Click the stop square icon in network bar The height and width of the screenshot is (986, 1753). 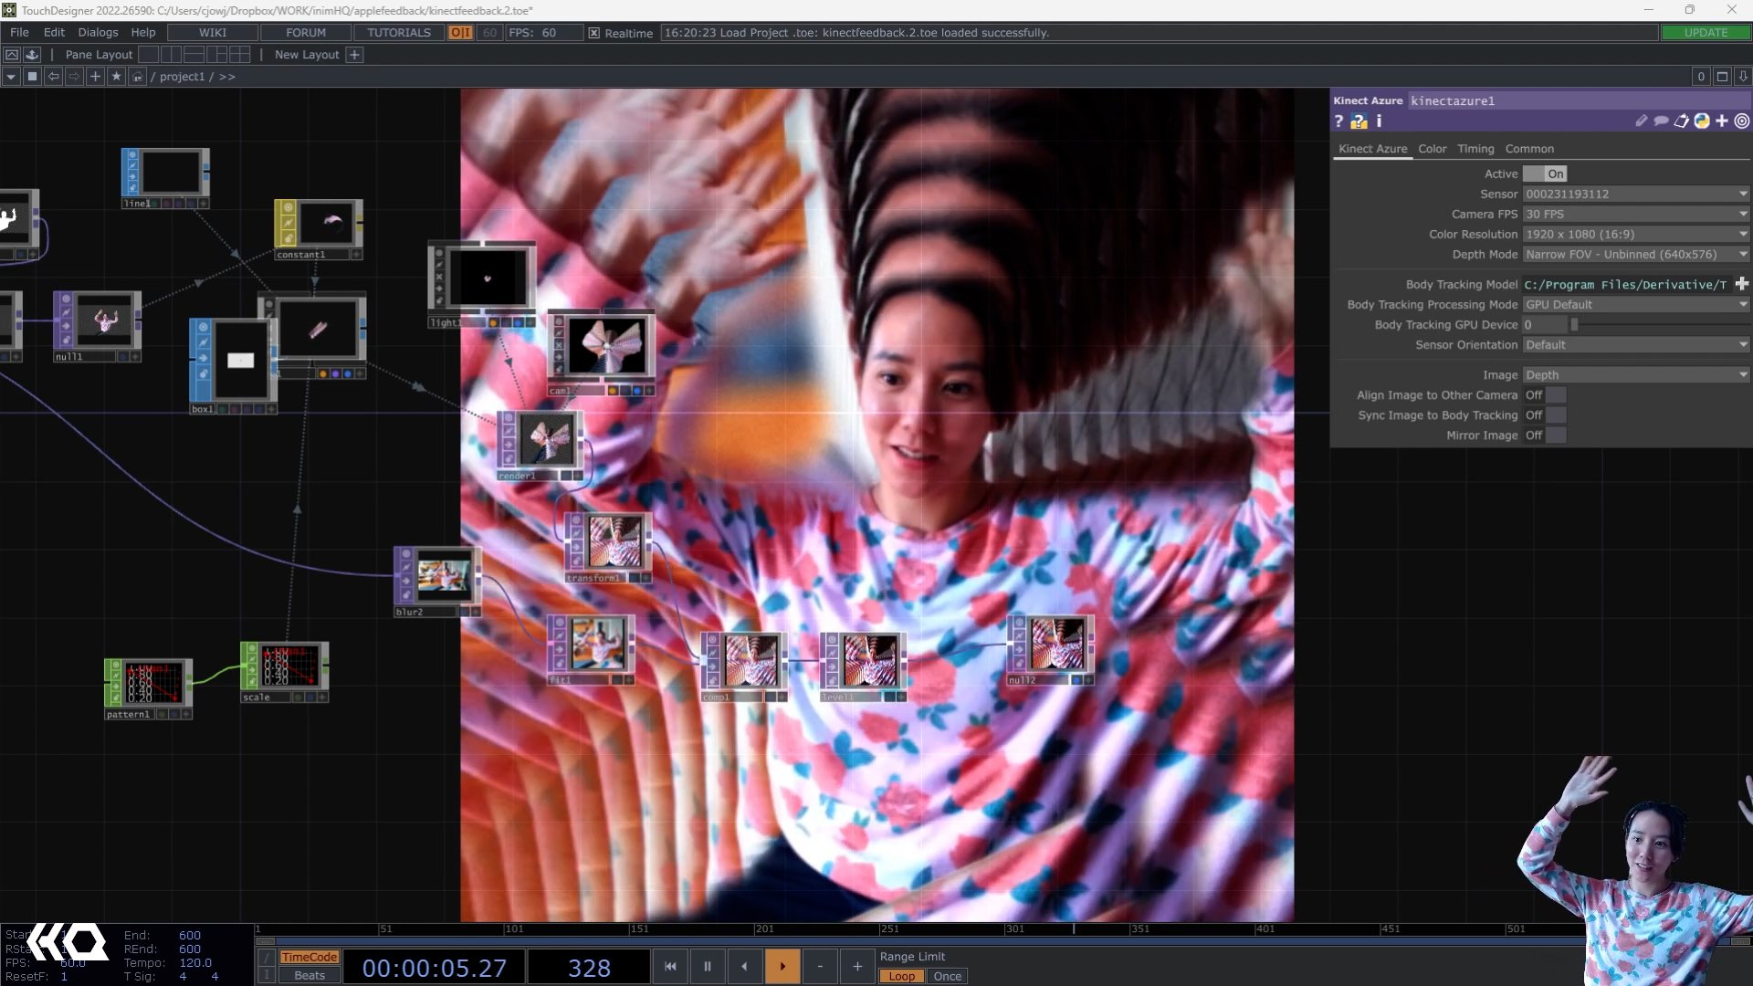pyautogui.click(x=32, y=77)
